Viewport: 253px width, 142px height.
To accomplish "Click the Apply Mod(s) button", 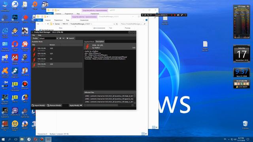I will [76, 105].
